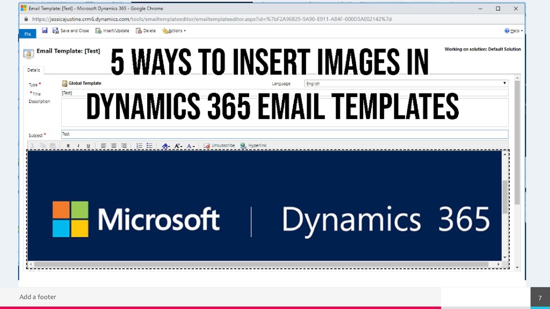Click Save and Close
This screenshot has height=309, width=550.
coord(71,31)
